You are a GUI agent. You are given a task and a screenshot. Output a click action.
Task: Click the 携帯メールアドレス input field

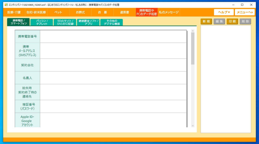[113, 51]
